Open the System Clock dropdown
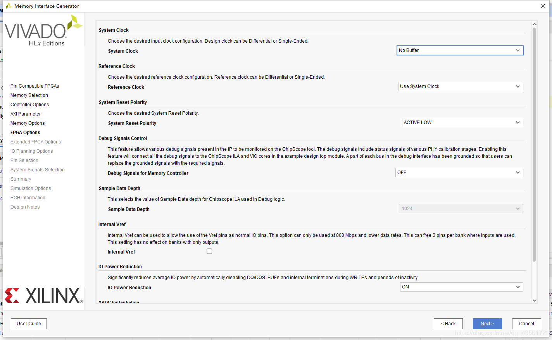This screenshot has width=552, height=340. pyautogui.click(x=460, y=50)
